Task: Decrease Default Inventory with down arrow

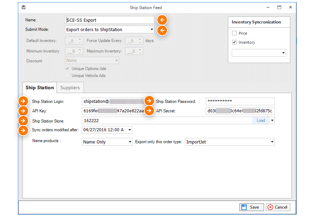Action: coord(80,42)
